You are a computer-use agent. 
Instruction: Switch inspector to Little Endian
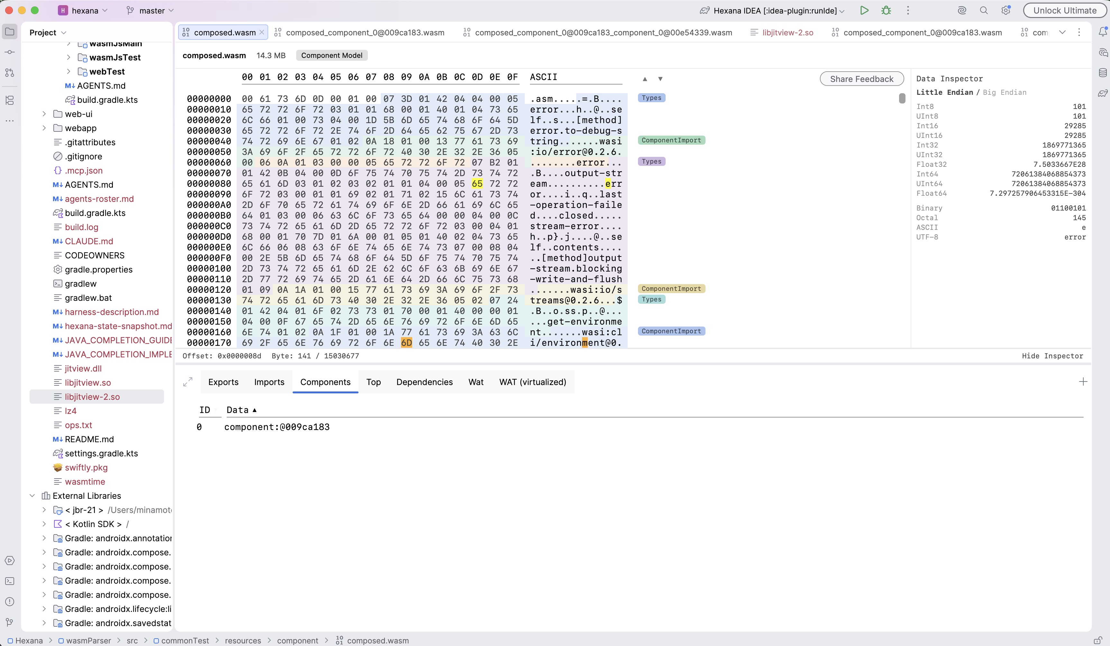coord(944,93)
